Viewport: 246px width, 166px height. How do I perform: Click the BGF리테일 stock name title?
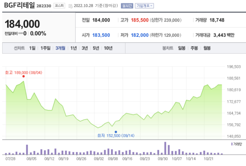point(19,5)
